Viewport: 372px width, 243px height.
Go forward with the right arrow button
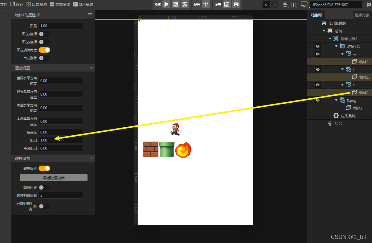(x=274, y=4)
